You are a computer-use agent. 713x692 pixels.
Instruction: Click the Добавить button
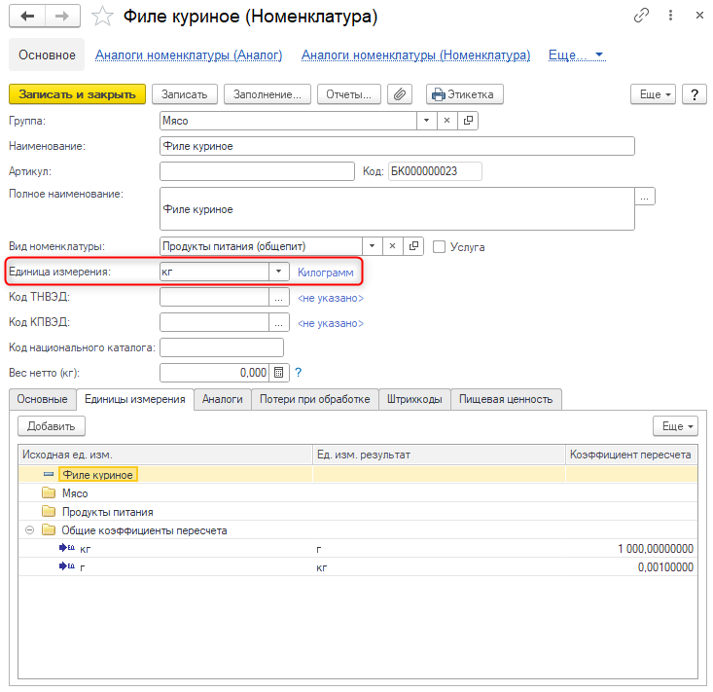[x=53, y=426]
